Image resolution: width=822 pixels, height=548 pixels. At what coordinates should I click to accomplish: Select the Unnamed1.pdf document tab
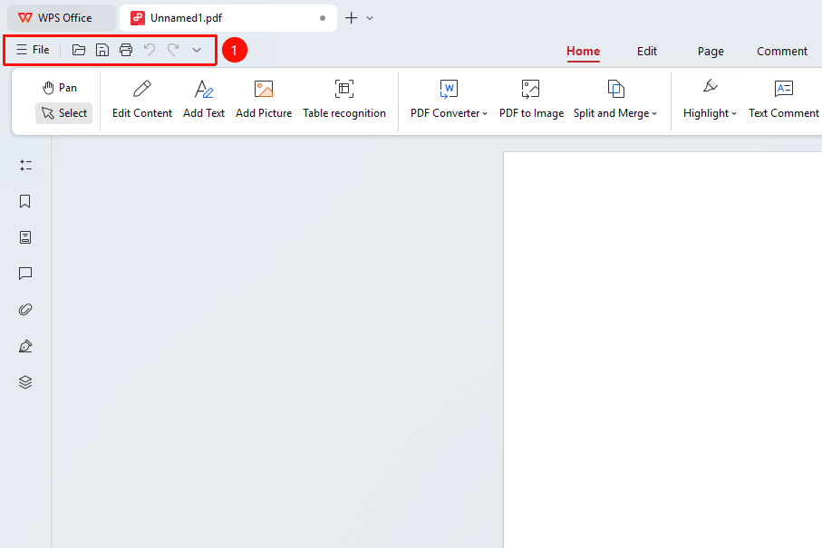click(x=228, y=18)
